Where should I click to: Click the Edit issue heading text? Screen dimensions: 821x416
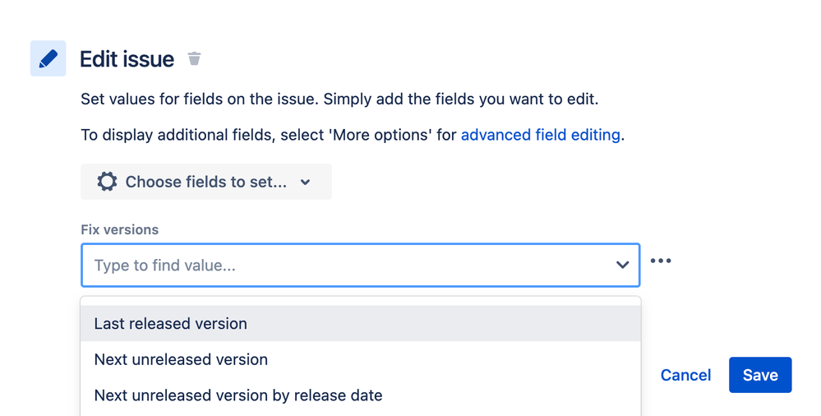click(127, 59)
